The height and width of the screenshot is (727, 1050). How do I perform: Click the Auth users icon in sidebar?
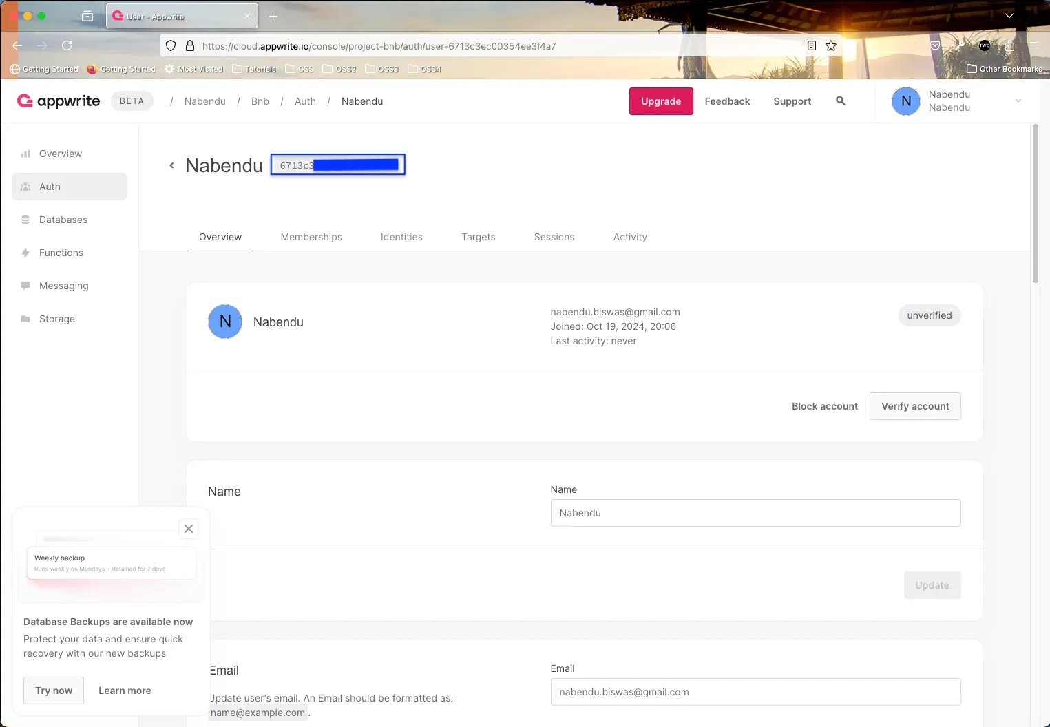pos(25,187)
